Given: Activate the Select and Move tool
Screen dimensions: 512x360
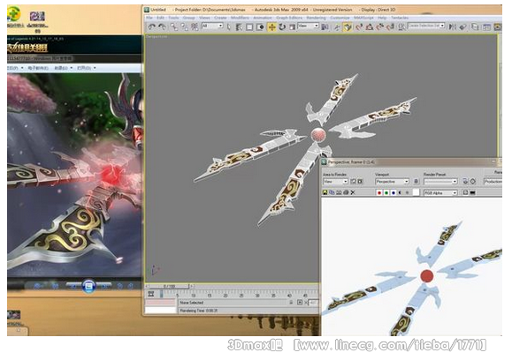Looking at the screenshot, I should pos(271,27).
